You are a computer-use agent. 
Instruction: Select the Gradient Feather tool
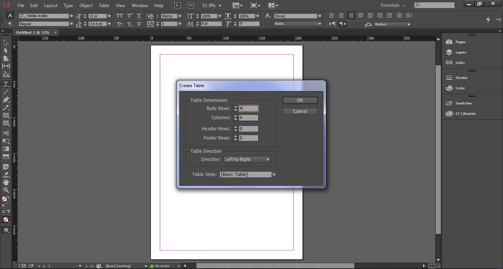[x=6, y=156]
